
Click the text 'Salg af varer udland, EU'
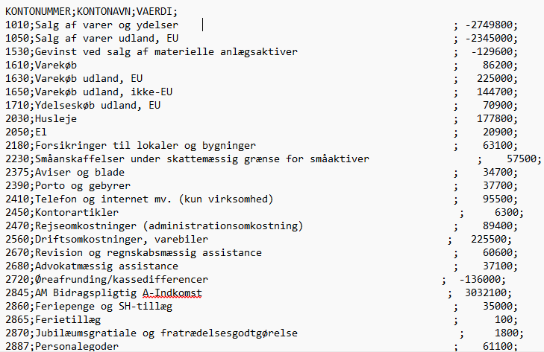coord(107,39)
